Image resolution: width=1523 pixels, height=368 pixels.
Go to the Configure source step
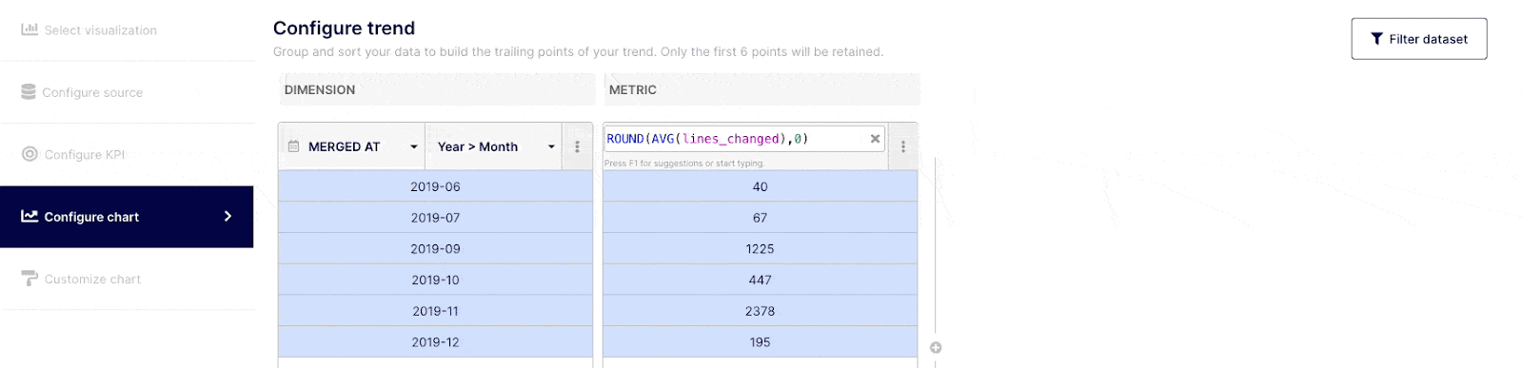pos(127,92)
